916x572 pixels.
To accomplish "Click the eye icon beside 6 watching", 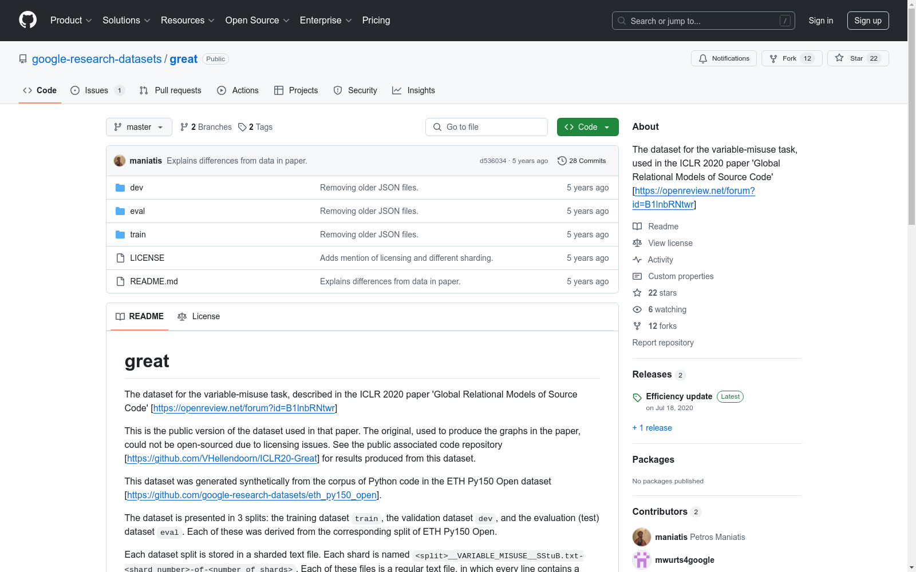I will coord(637,309).
